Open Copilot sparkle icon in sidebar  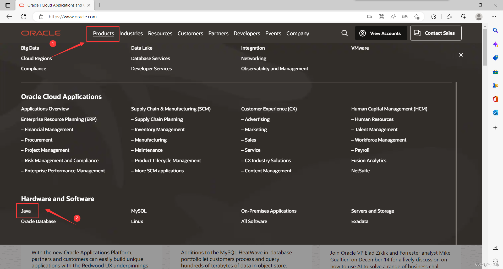[x=495, y=44]
